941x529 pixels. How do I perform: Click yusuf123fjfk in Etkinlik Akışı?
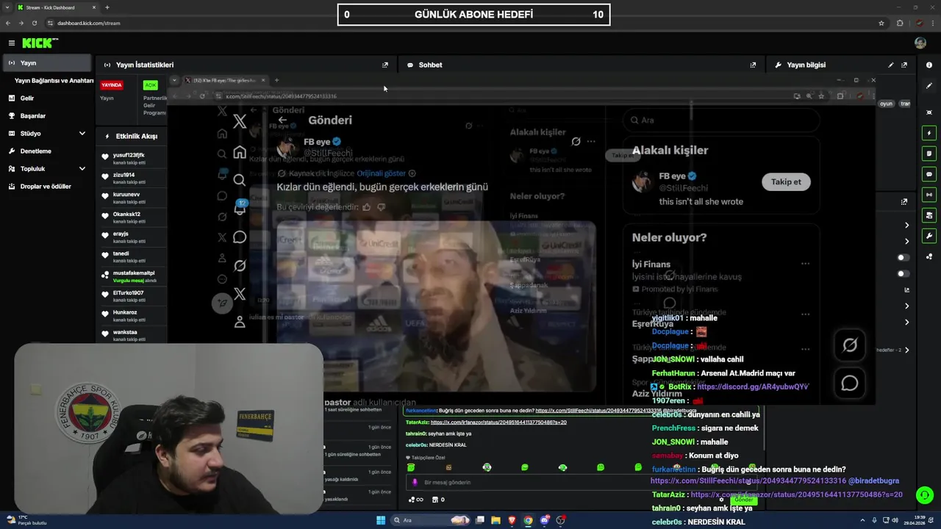129,156
